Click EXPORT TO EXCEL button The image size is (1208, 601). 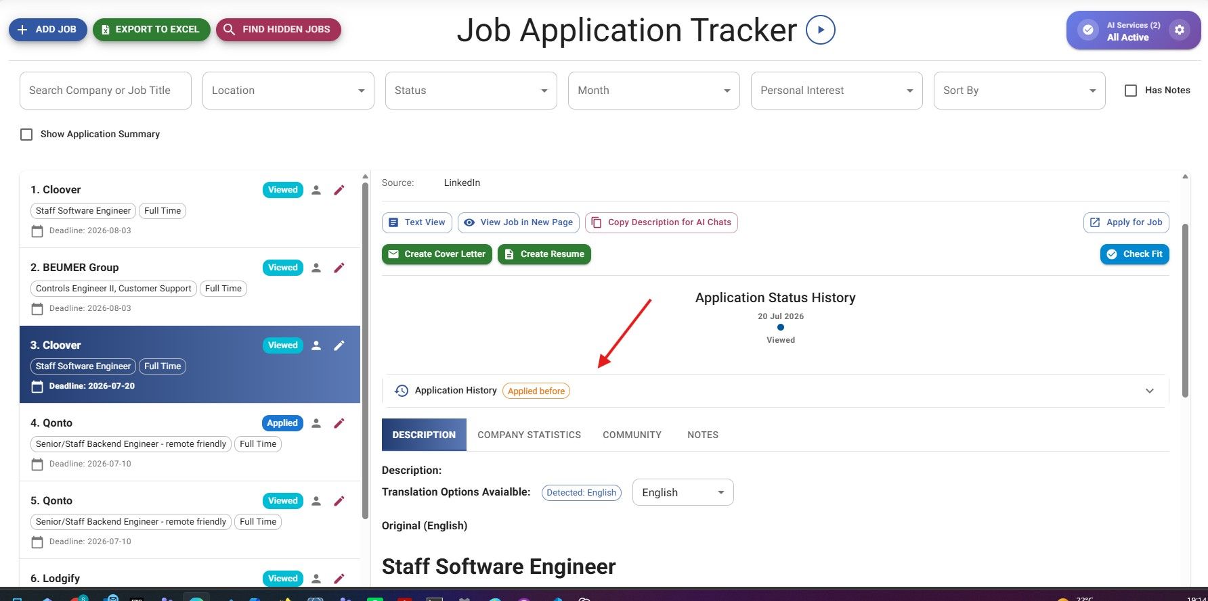click(x=151, y=30)
